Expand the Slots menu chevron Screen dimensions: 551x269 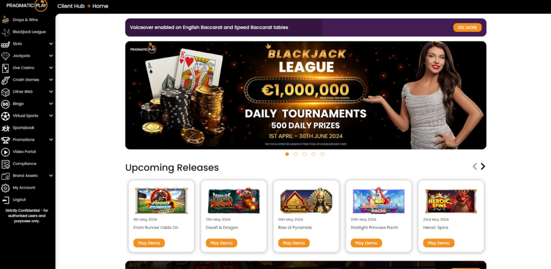pyautogui.click(x=51, y=44)
